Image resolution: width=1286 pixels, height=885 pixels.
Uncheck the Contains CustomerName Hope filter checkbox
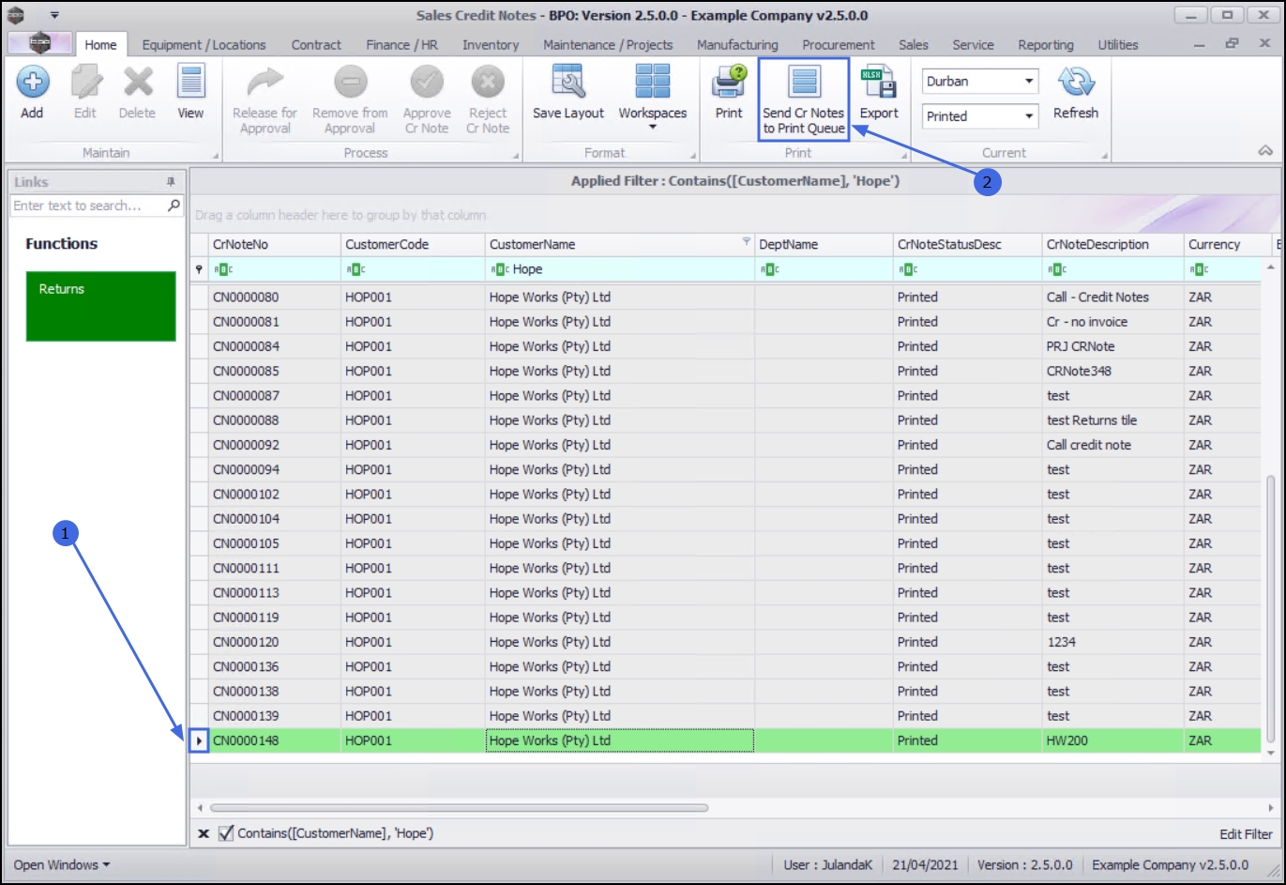click(226, 833)
